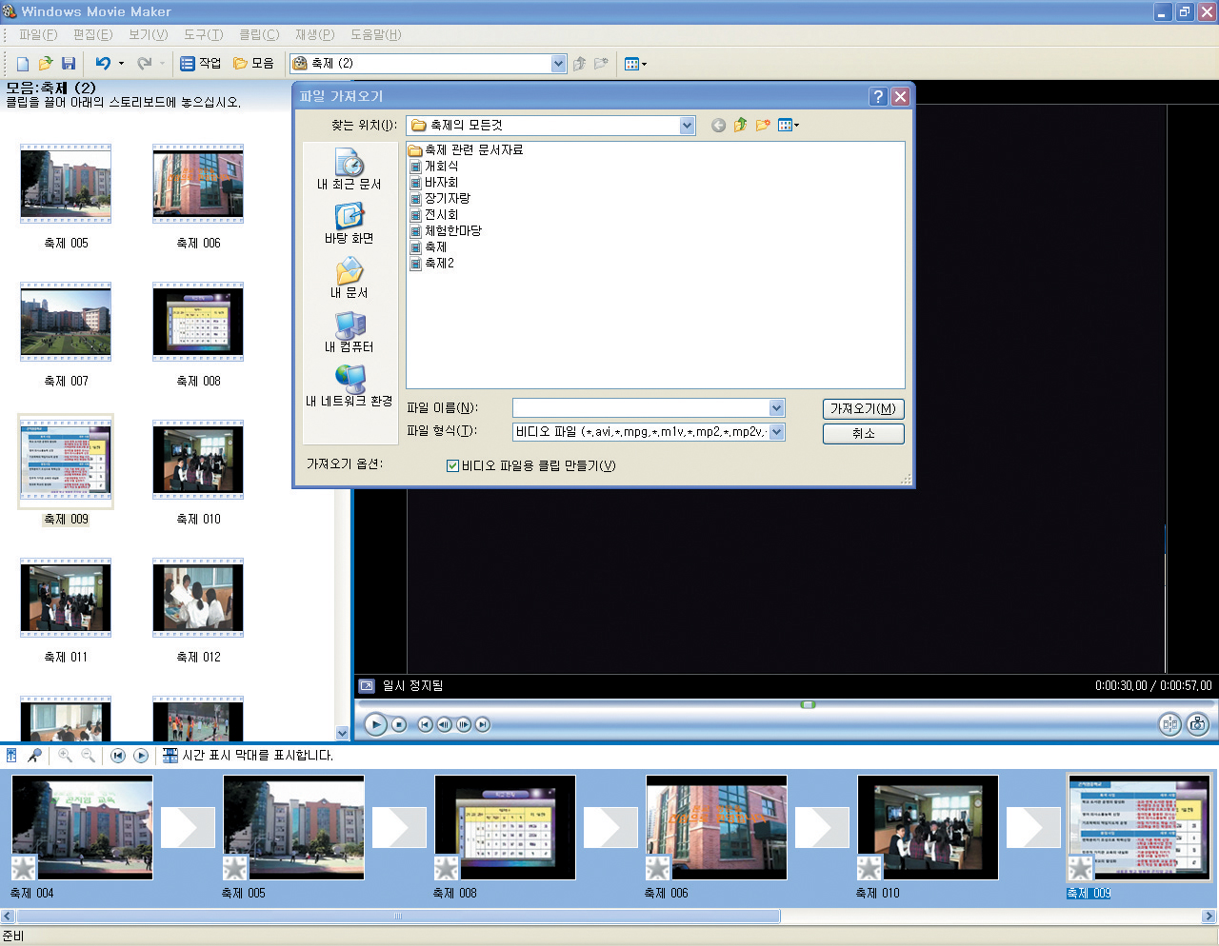Screen dimensions: 1219x946
Task: Open the Tools menu
Action: (x=203, y=35)
